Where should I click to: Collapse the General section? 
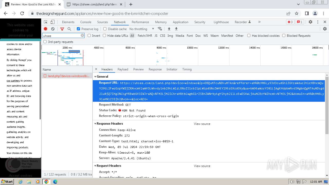click(95, 77)
